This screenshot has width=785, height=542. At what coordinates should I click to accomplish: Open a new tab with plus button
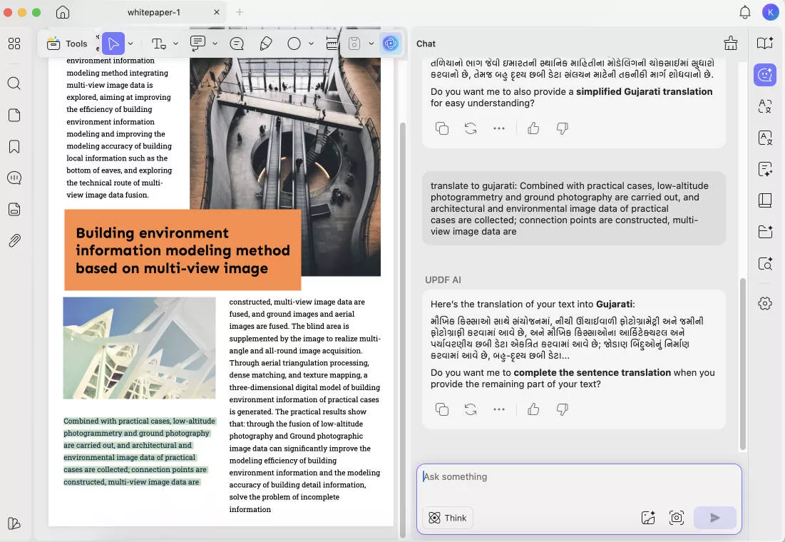click(x=240, y=12)
